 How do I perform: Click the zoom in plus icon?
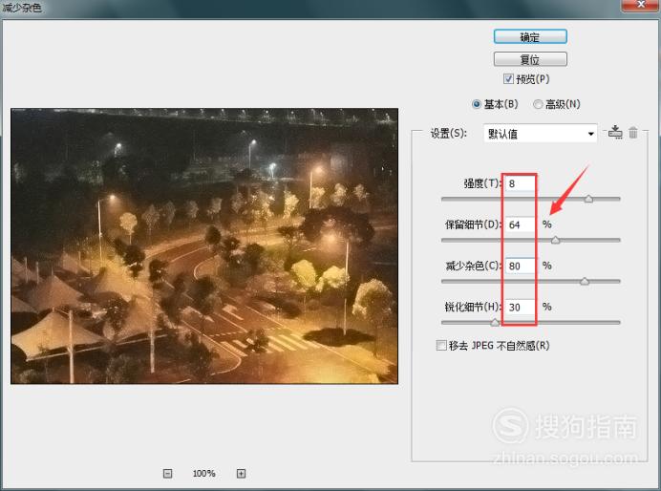click(x=241, y=473)
